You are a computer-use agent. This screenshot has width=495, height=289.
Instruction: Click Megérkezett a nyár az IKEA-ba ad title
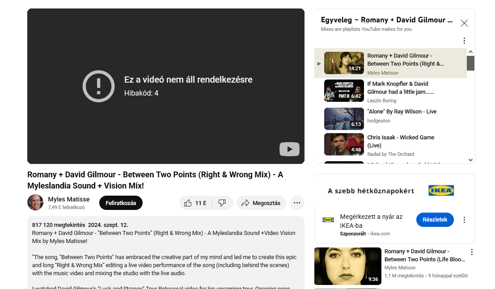(x=371, y=221)
